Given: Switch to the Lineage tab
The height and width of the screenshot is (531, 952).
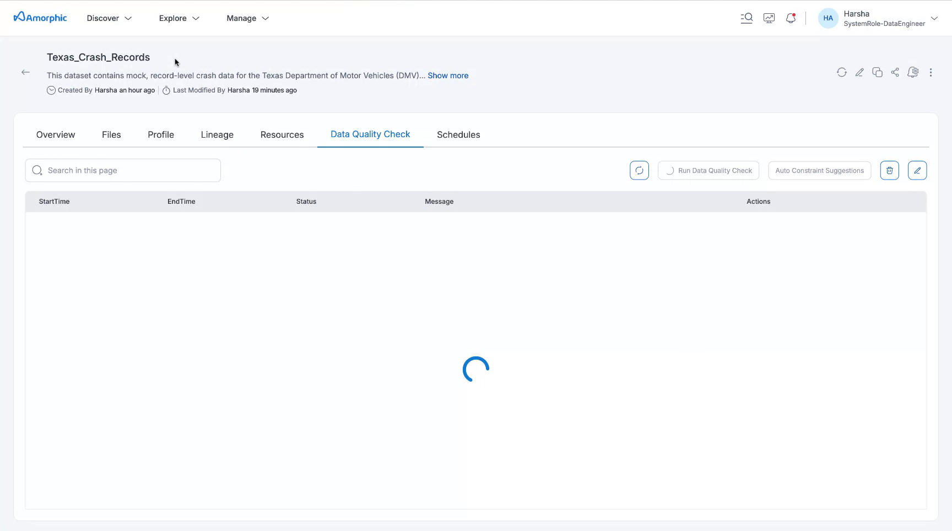Looking at the screenshot, I should (x=217, y=134).
